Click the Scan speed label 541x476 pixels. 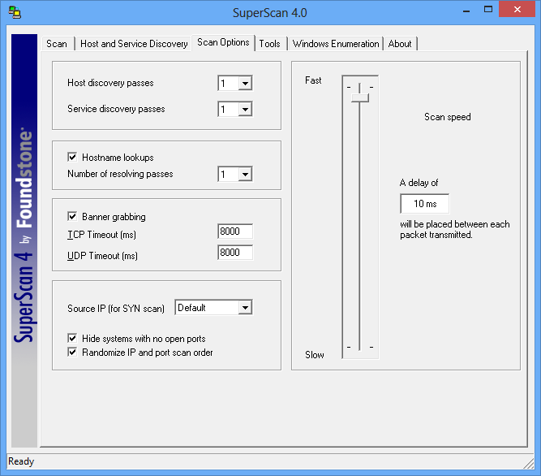pos(448,117)
